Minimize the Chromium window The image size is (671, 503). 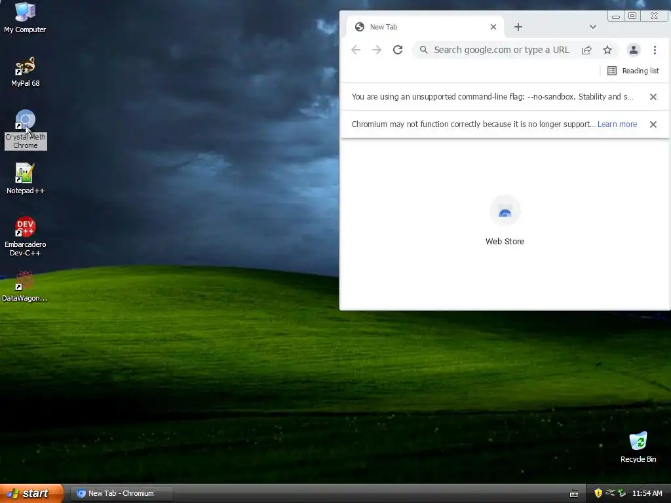coord(616,16)
